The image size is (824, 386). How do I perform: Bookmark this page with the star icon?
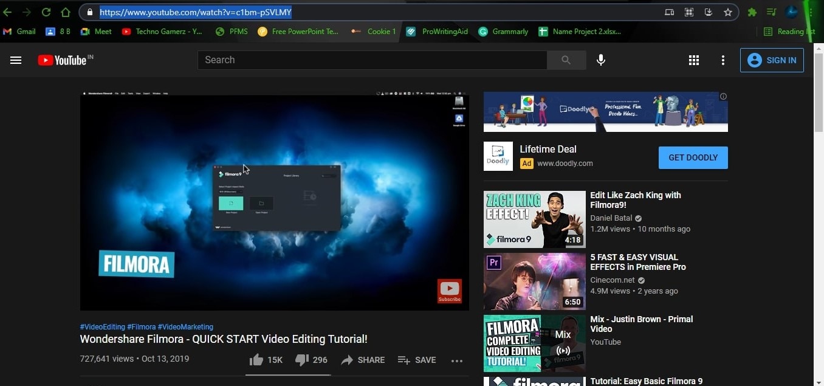click(x=728, y=12)
